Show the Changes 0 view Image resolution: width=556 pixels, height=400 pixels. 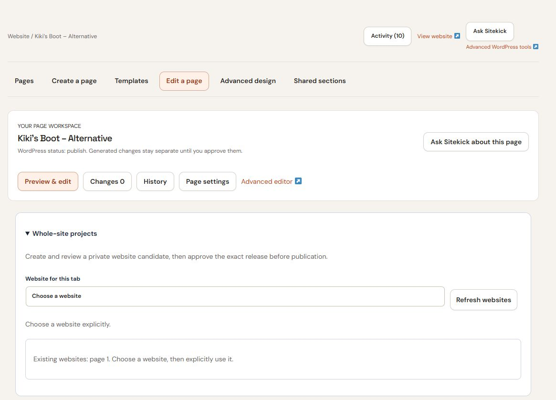tap(107, 181)
